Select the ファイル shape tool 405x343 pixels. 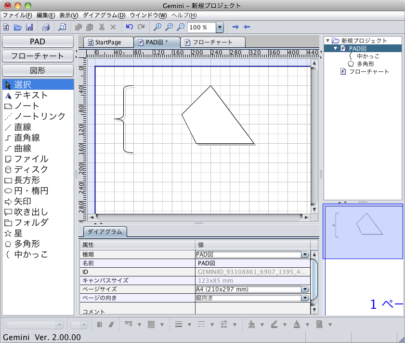point(38,159)
